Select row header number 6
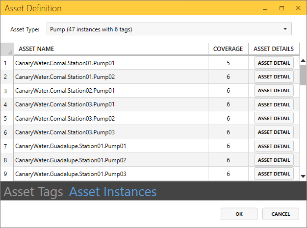Image resolution: width=307 pixels, height=228 pixels. click(7, 132)
